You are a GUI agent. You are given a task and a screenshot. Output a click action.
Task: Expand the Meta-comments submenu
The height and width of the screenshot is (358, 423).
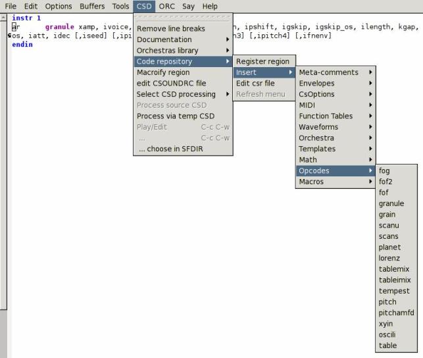[336, 72]
